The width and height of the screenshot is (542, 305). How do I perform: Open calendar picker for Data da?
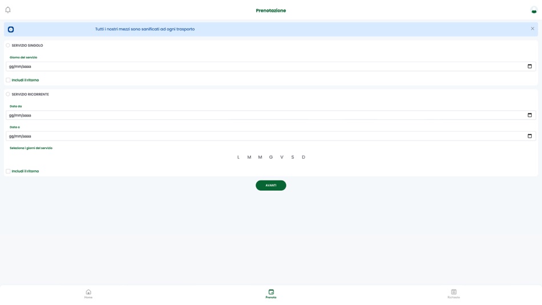point(529,115)
